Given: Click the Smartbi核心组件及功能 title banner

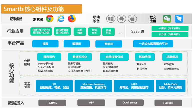Looking at the screenshot, I should [x=42, y=9].
